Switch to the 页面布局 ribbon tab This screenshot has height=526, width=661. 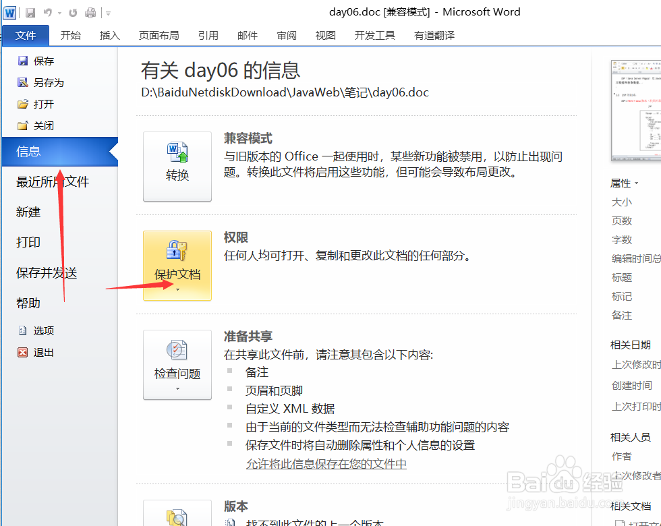tap(159, 35)
